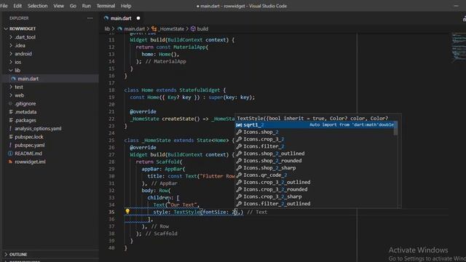Select Icons.shop_2_outlined suggestion
466x262 pixels.
[x=315, y=154]
